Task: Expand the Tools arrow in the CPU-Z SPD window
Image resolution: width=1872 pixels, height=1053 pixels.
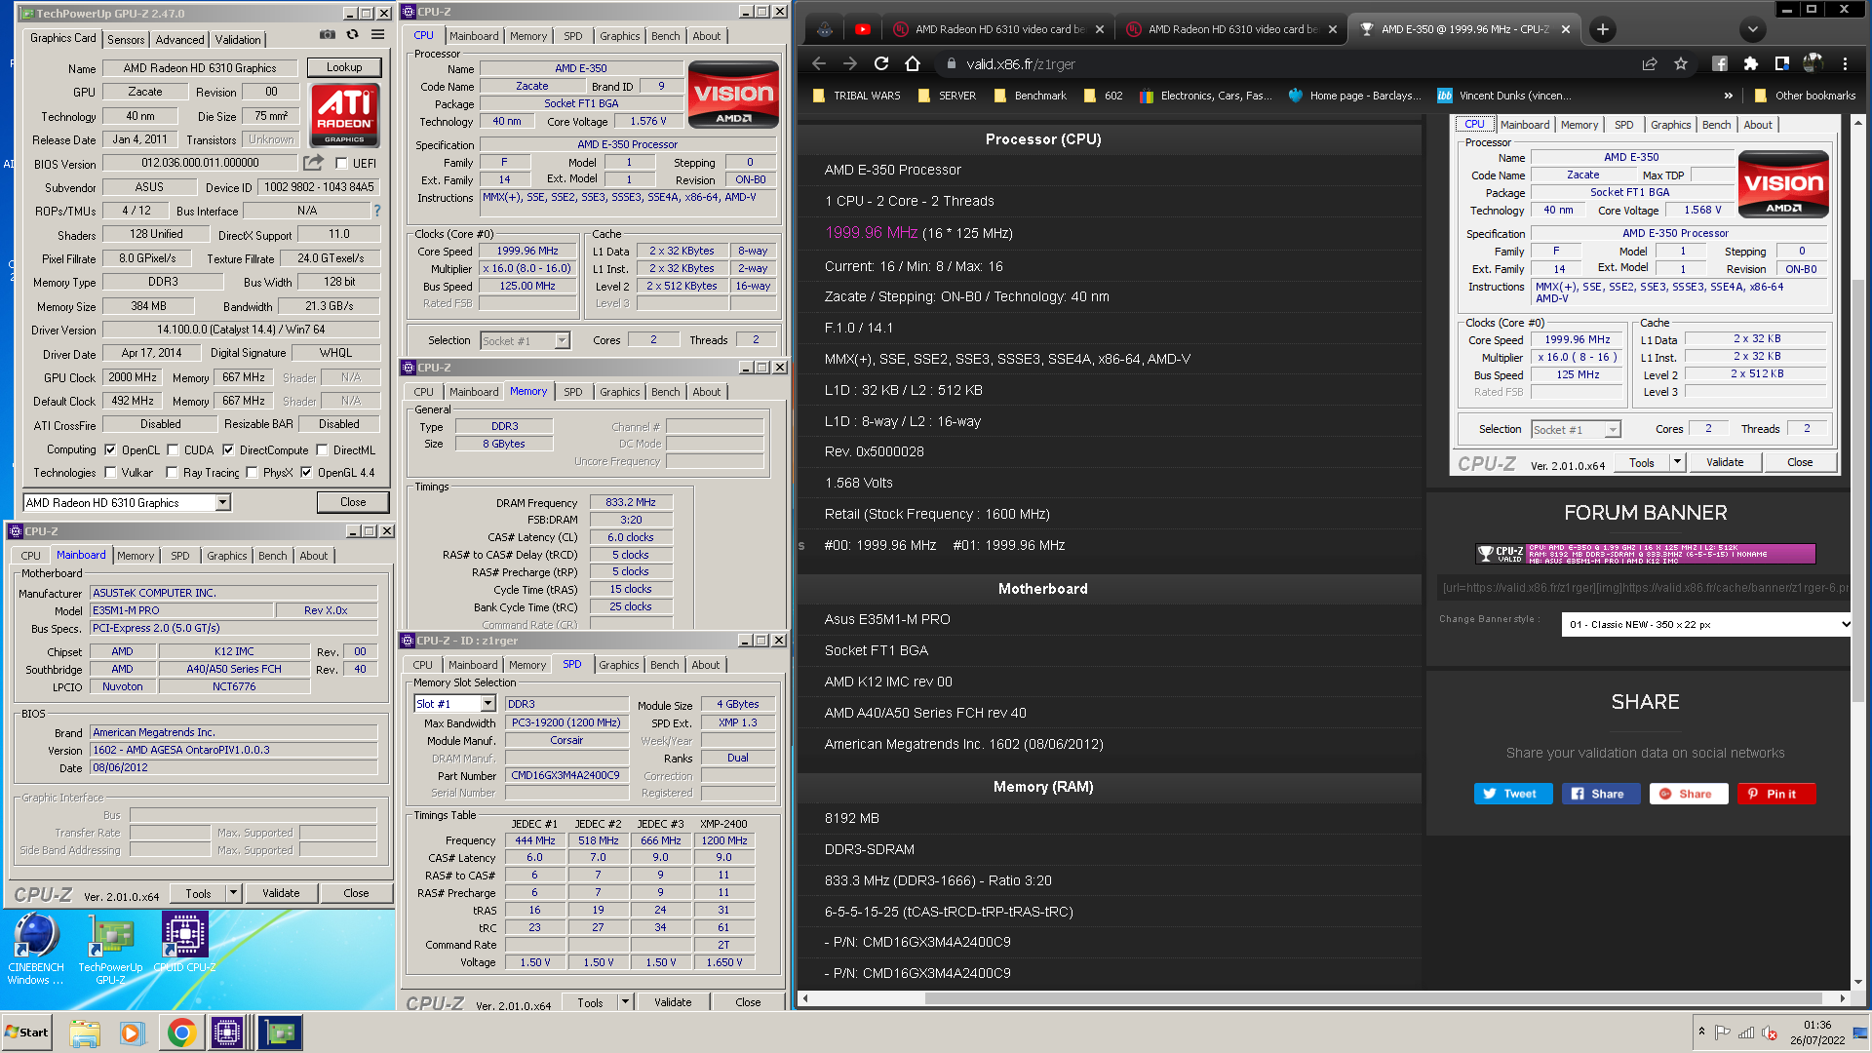Action: tap(626, 1002)
